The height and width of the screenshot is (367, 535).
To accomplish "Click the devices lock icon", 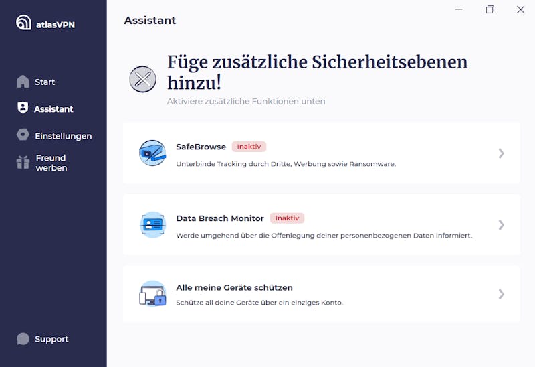I will (x=152, y=294).
